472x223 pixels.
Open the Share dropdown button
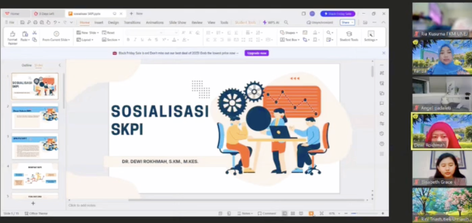coord(347,23)
